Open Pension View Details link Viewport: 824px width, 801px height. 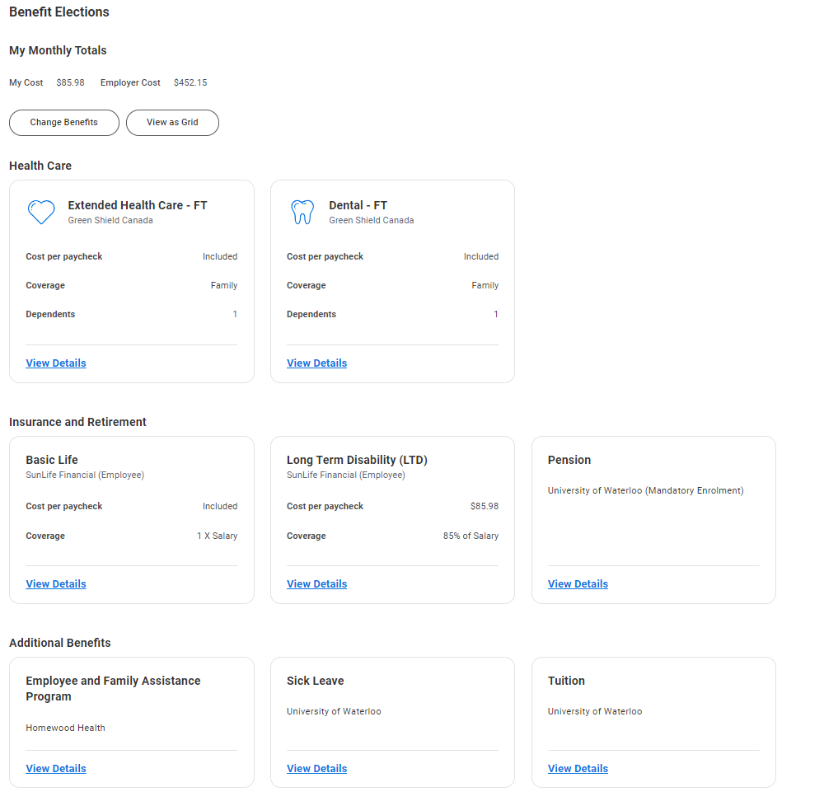tap(578, 584)
